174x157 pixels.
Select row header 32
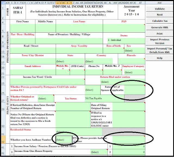point(3,140)
